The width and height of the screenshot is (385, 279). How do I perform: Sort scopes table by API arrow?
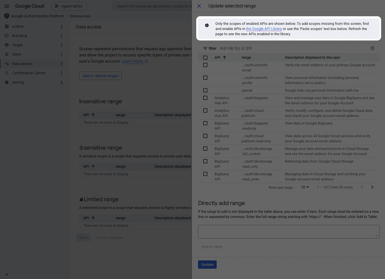click(224, 58)
